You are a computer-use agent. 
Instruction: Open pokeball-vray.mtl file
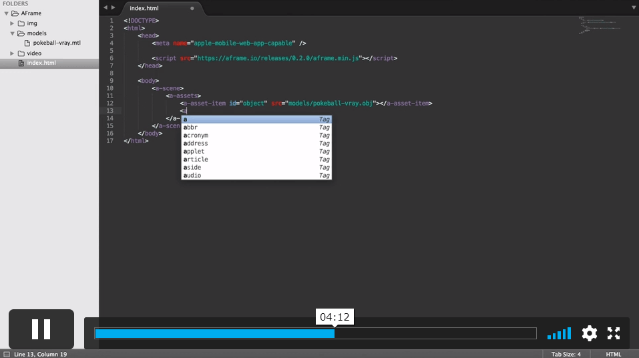point(57,43)
